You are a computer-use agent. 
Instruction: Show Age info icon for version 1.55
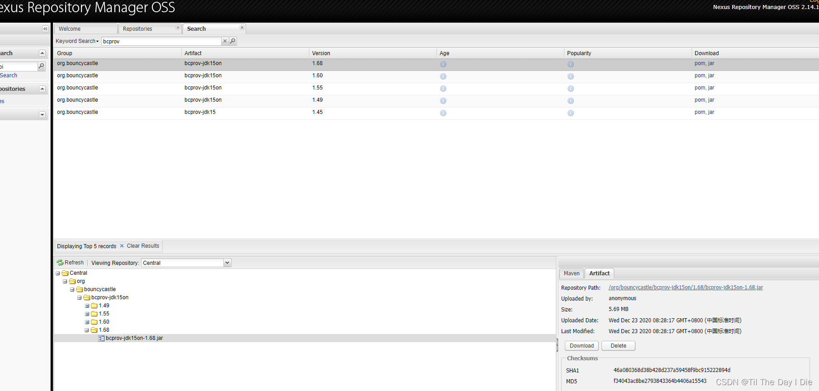click(443, 89)
